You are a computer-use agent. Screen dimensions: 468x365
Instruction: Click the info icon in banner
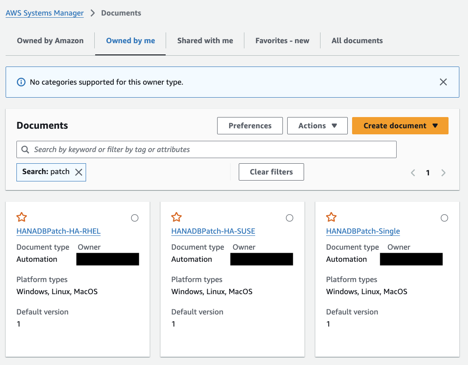pyautogui.click(x=21, y=82)
